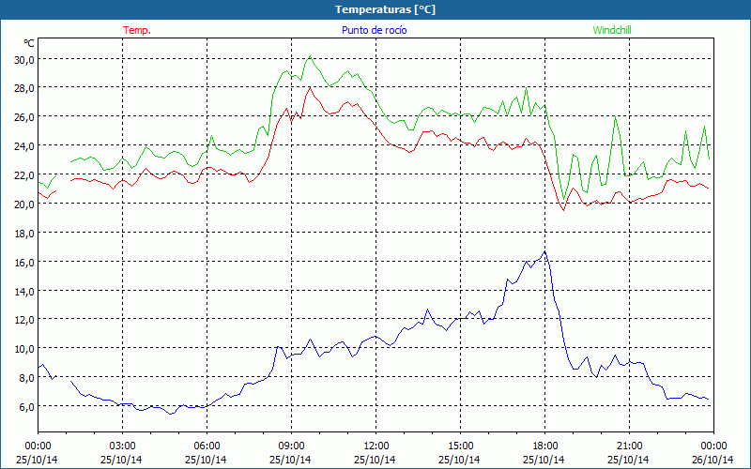This screenshot has height=469, width=751.
Task: Click the '06:00' time axis label
Action: point(207,446)
